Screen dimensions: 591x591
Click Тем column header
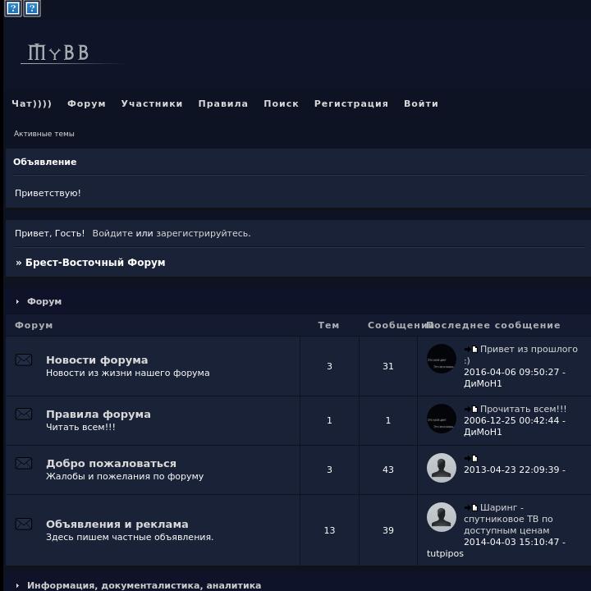(x=328, y=325)
